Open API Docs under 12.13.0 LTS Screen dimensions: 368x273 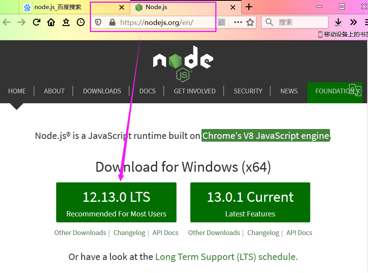click(165, 233)
